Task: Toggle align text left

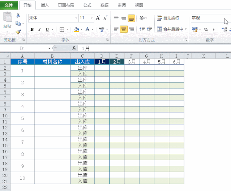Action: (x=116, y=29)
